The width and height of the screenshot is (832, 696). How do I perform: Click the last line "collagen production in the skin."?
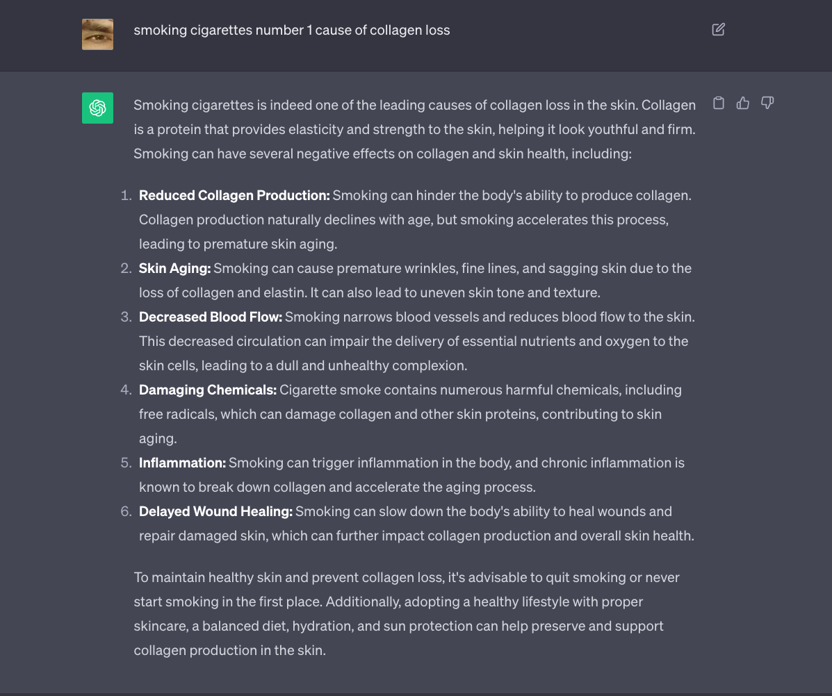click(229, 650)
